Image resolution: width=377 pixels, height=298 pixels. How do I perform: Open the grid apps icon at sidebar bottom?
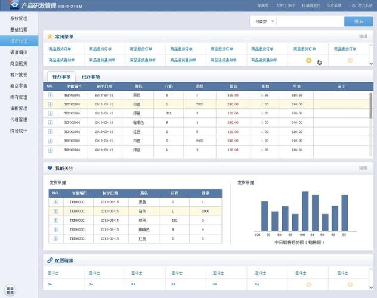pos(10,290)
